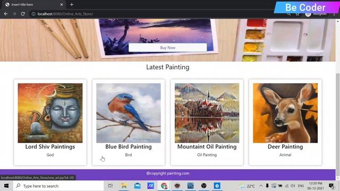
Task: Show hidden system tray icons
Action: 261,186
